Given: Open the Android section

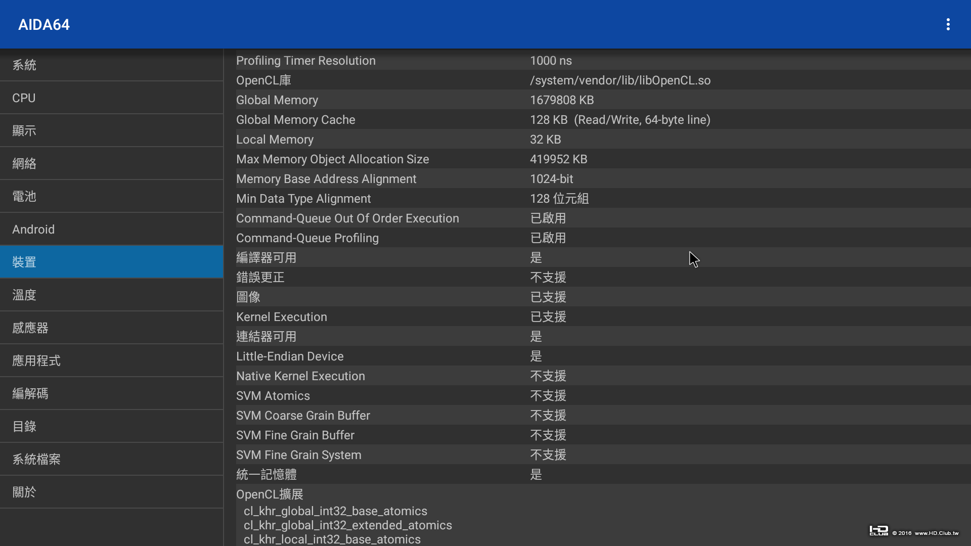Looking at the screenshot, I should point(111,229).
